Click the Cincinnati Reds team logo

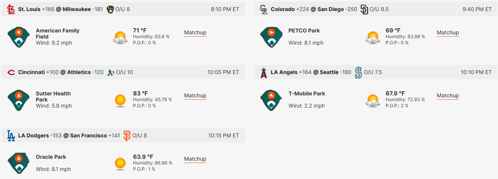(x=11, y=72)
